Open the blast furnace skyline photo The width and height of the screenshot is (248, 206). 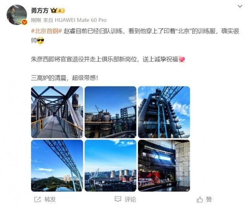coord(110,112)
